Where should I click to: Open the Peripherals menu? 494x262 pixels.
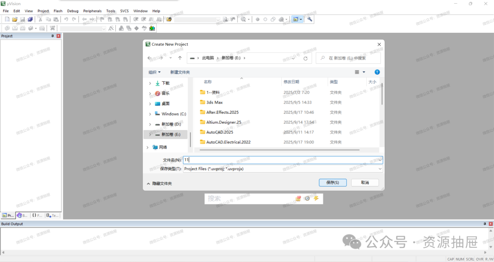[x=92, y=11]
